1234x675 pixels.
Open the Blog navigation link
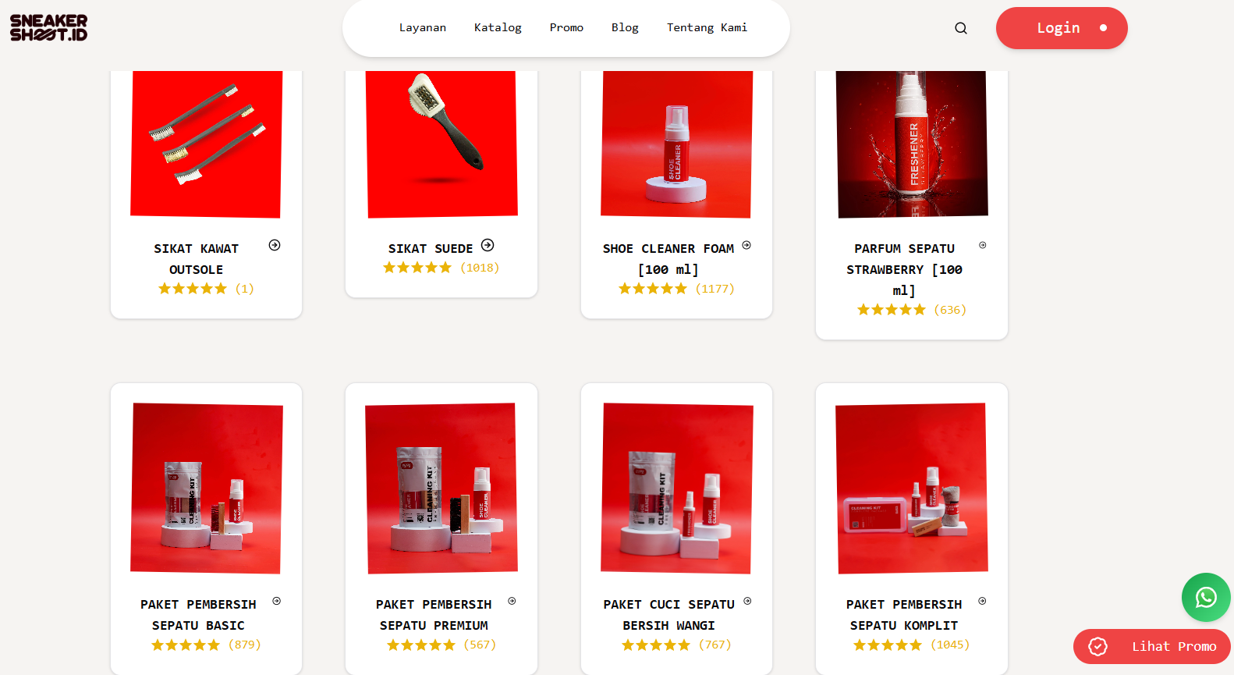[x=625, y=27]
